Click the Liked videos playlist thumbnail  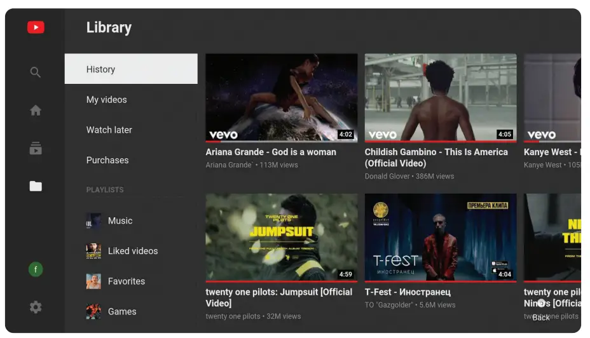pyautogui.click(x=93, y=251)
